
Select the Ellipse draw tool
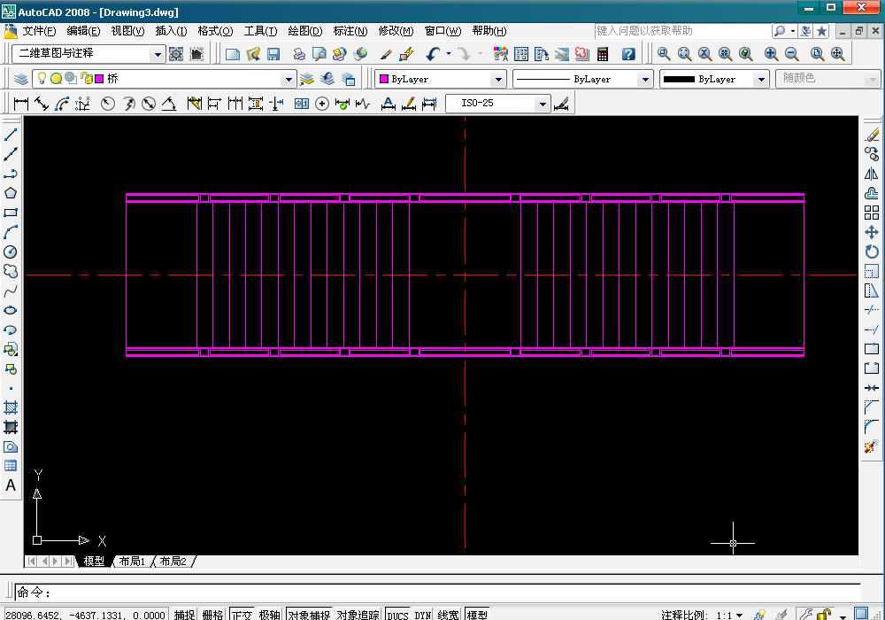(x=11, y=311)
